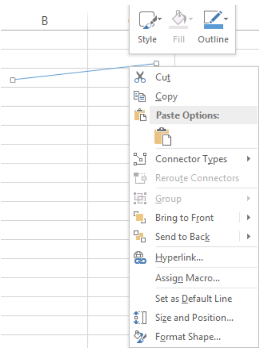The image size is (265, 352).
Task: Open the shape Style gallery button
Action: [147, 27]
